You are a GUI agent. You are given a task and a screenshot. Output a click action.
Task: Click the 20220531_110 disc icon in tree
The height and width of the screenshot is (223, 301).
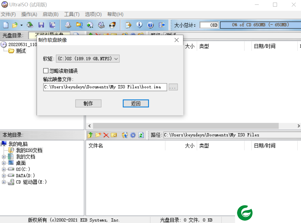[4, 45]
